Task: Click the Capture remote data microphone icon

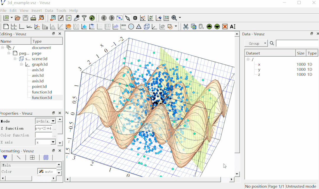Action: (x=77, y=18)
